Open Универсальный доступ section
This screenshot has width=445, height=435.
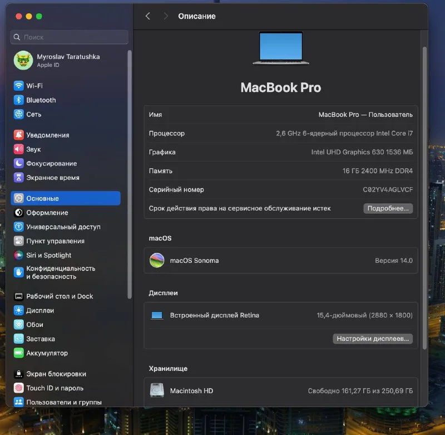point(63,227)
